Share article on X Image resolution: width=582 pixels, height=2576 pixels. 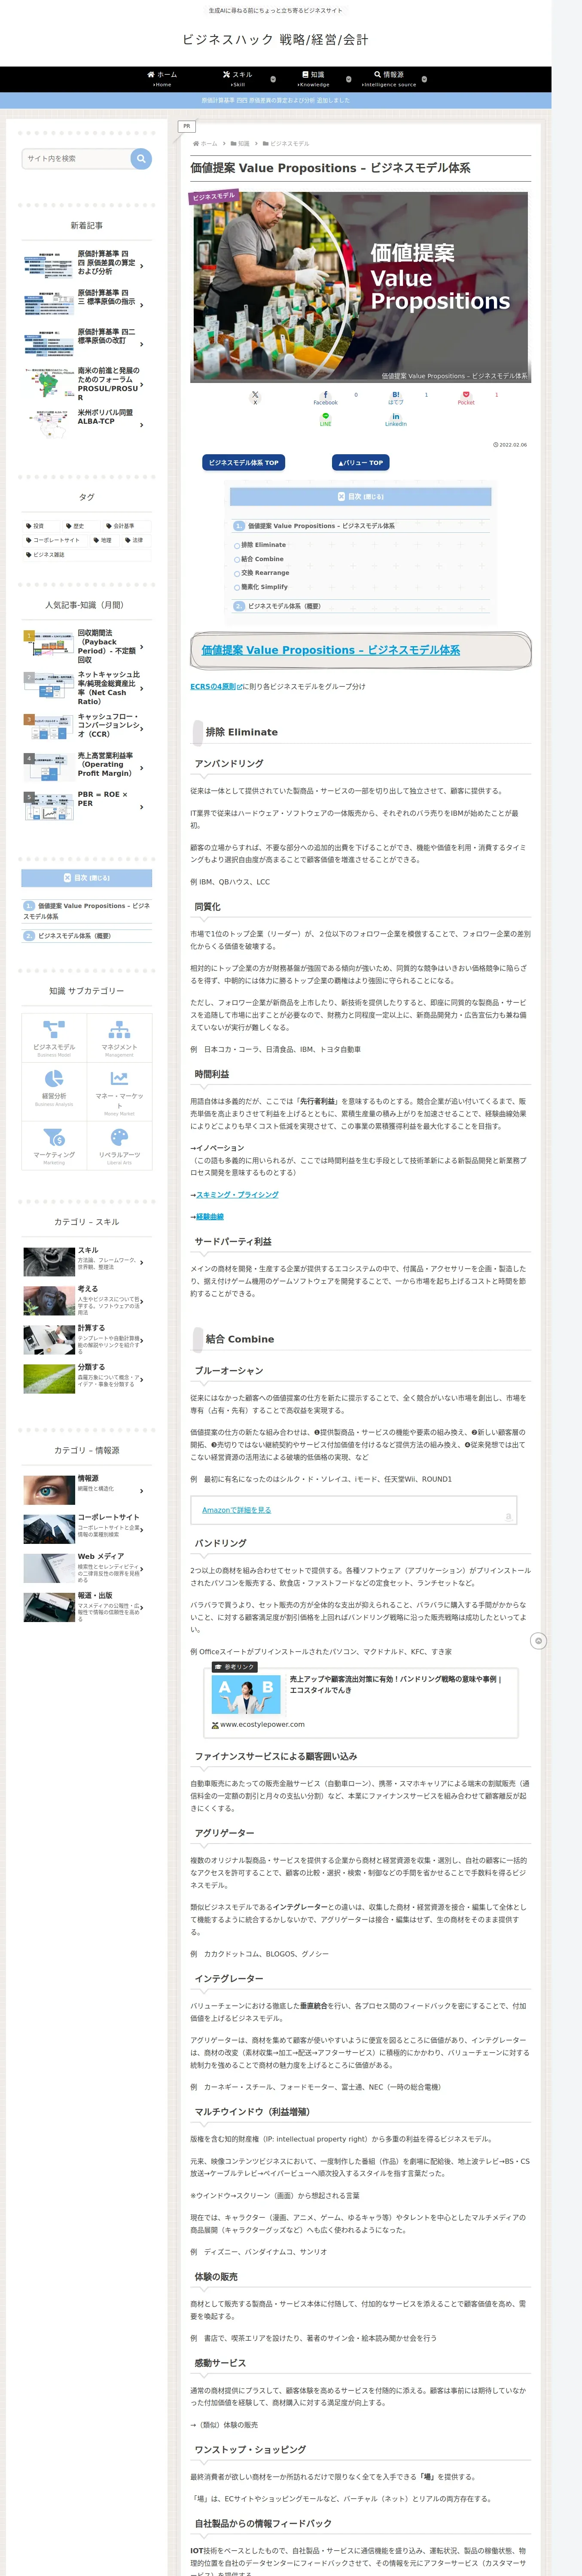pyautogui.click(x=255, y=397)
